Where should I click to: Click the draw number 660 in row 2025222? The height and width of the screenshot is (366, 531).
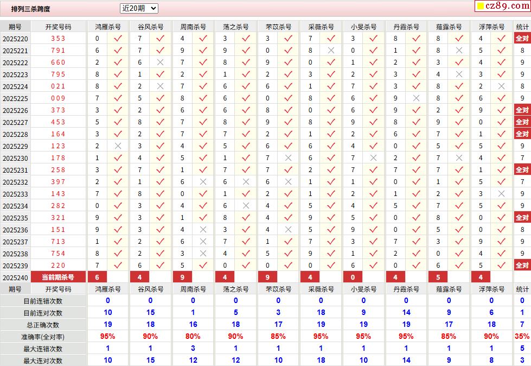coord(58,62)
